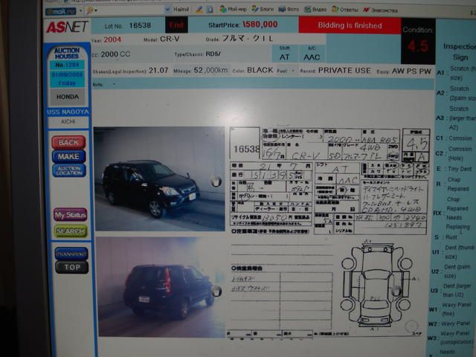The width and height of the screenshot is (476, 357).
Task: Click the auction date 01/09/2009 field
Action: point(67,74)
